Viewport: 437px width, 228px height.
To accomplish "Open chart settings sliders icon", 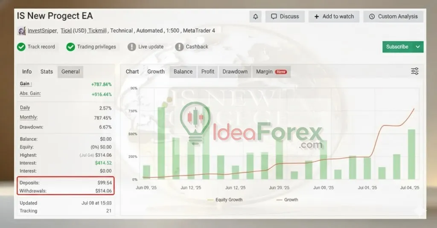I will tap(414, 71).
